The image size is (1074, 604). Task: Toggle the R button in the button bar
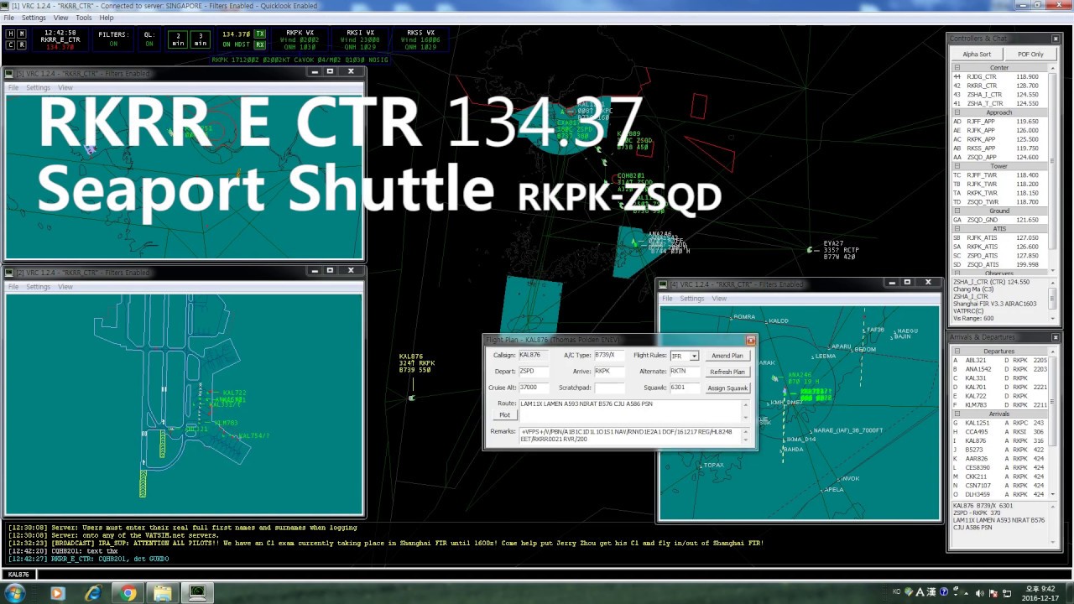tap(22, 44)
